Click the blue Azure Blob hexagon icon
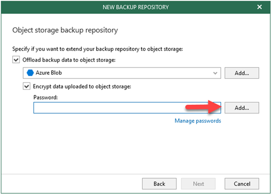This screenshot has width=271, height=194. coord(30,73)
